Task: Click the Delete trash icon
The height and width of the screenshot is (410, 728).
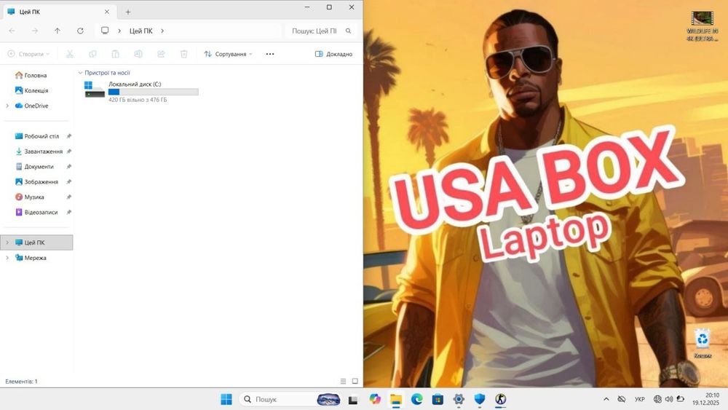Action: [184, 54]
